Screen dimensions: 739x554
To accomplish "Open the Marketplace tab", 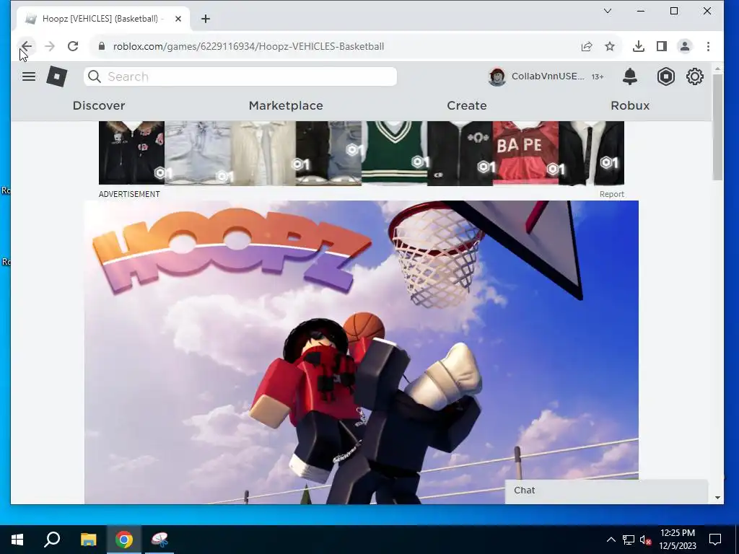I will tap(286, 105).
